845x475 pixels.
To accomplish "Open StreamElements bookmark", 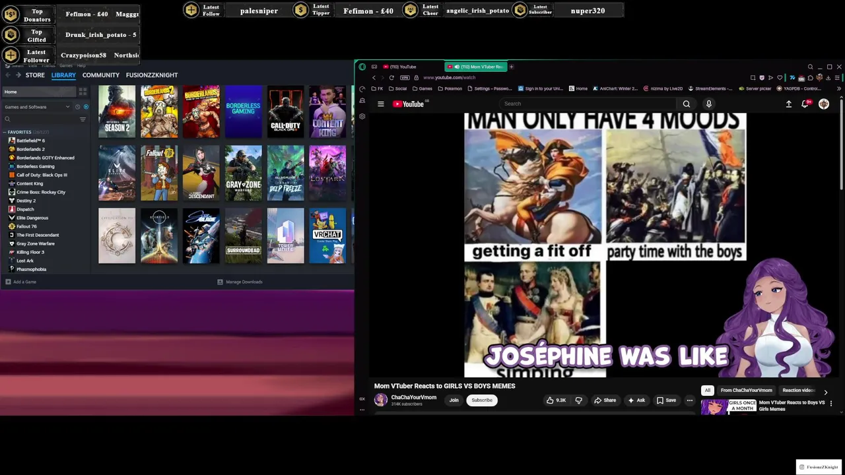I will (710, 88).
